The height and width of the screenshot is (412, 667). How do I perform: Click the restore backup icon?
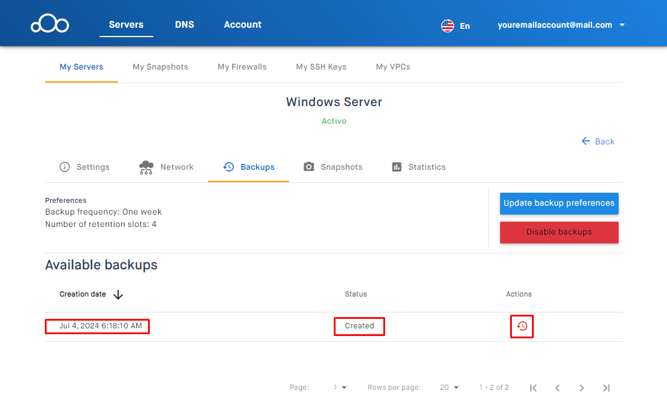click(x=522, y=326)
